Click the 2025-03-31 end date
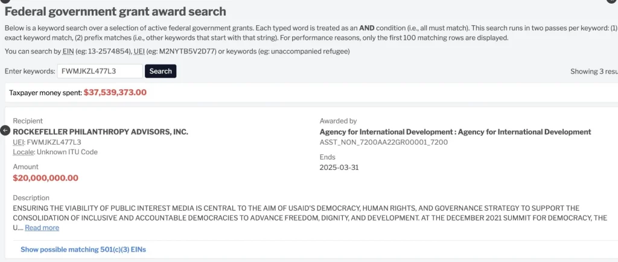618x262 pixels. [339, 167]
